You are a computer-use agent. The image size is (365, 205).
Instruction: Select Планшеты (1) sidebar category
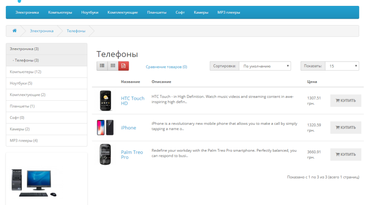coord(47,106)
